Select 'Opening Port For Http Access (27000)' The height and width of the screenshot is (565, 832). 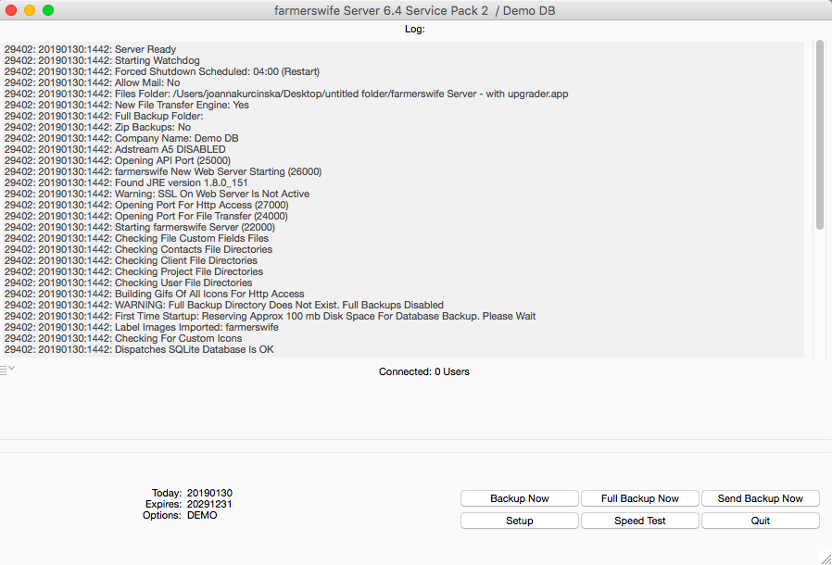point(146,206)
